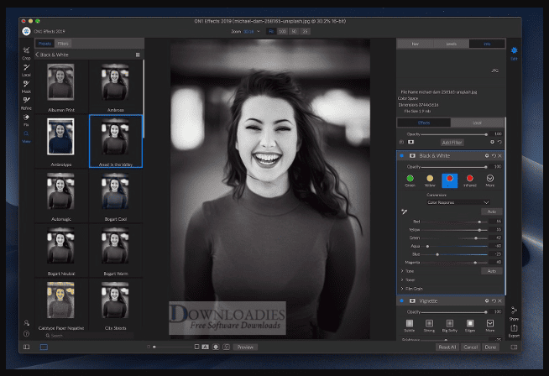Select the View zoom tool
Screen dimensions: 549x376
[26, 137]
